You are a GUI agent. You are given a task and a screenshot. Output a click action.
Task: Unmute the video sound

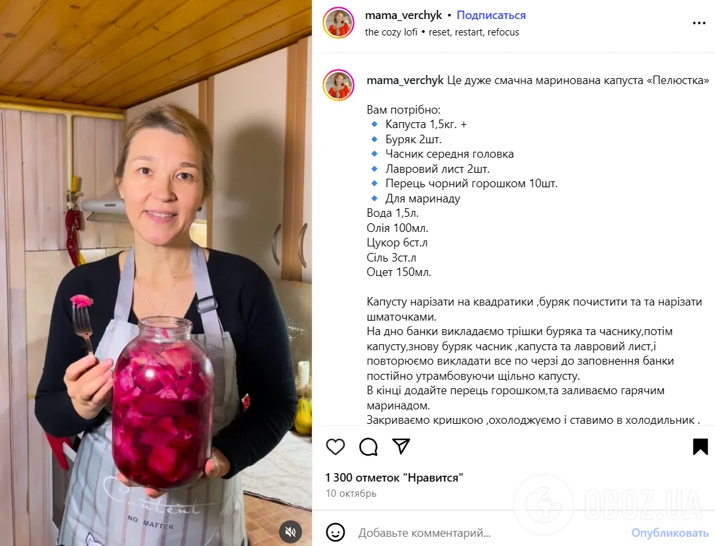[290, 532]
